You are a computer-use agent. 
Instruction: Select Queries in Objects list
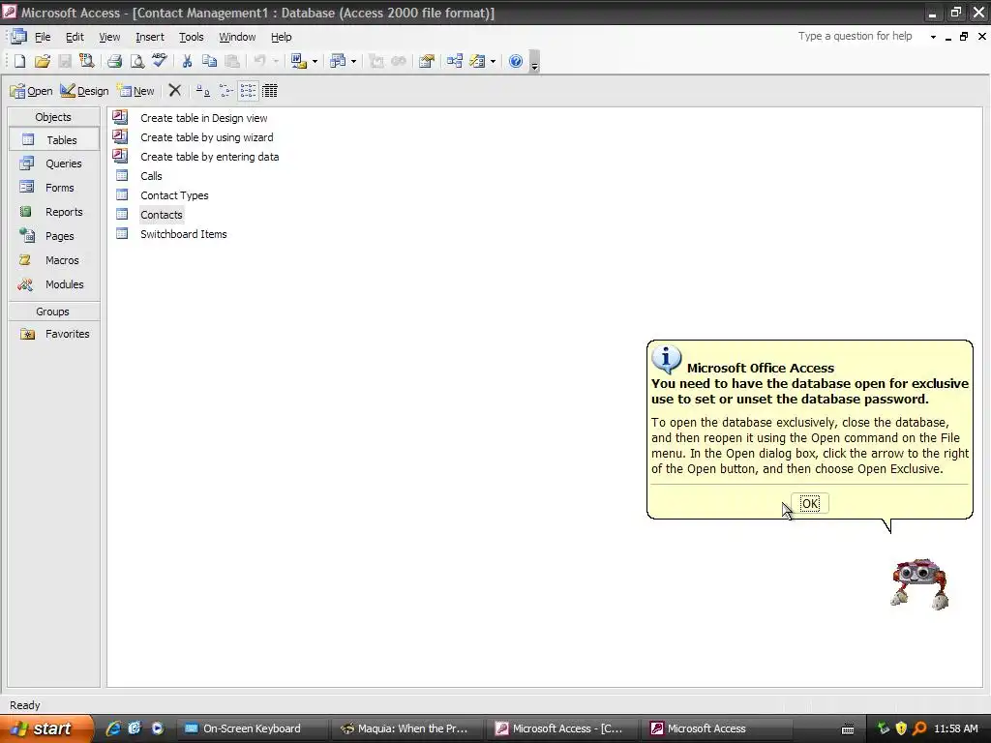pyautogui.click(x=54, y=163)
